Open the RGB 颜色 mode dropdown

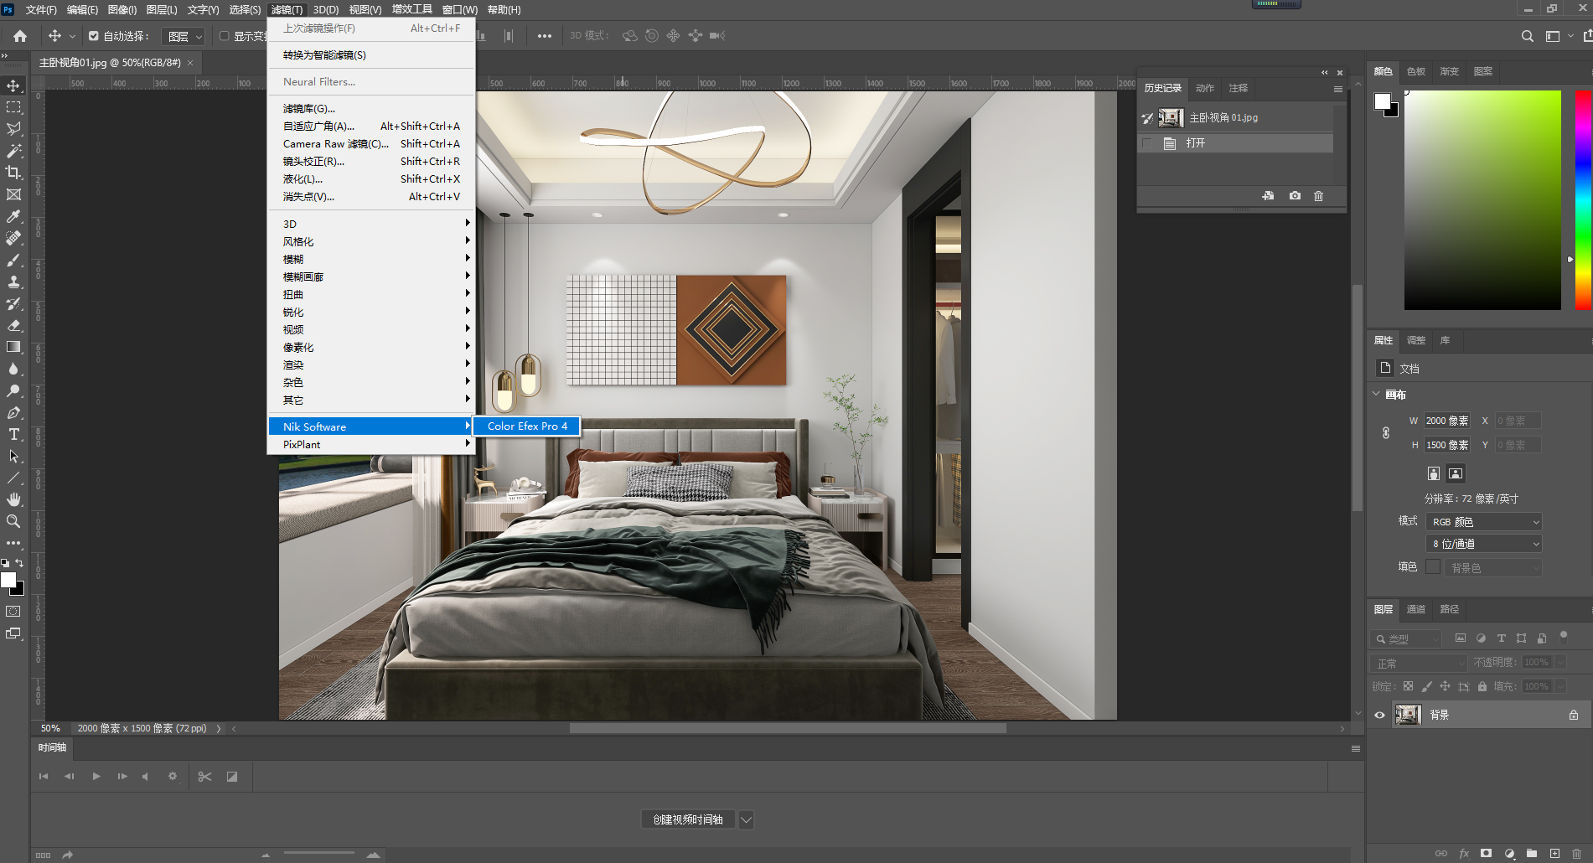pyautogui.click(x=1483, y=522)
